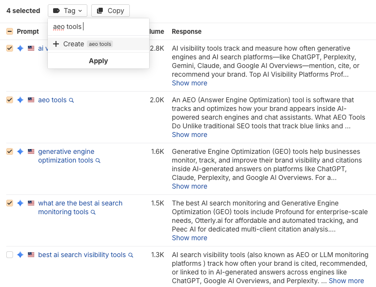Screen dimensions: 376x287
Task: Show more of the search monitoring response
Action: click(189, 238)
